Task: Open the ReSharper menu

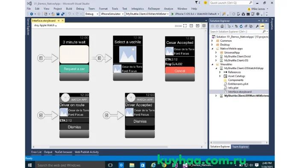Action: coord(154,9)
